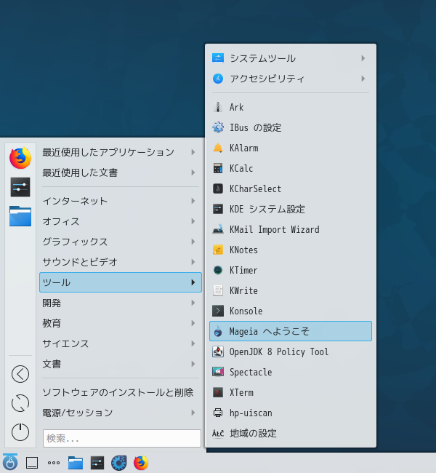Click the KNotes yellow note icon
The width and height of the screenshot is (436, 473).
click(x=218, y=250)
